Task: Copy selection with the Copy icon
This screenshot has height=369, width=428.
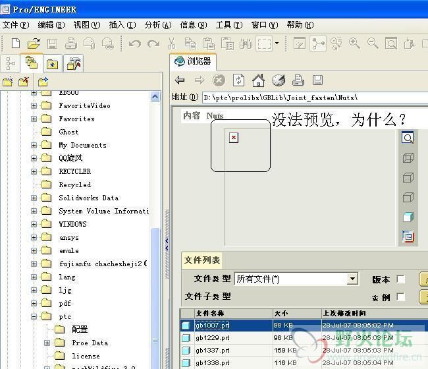Action: (190, 43)
